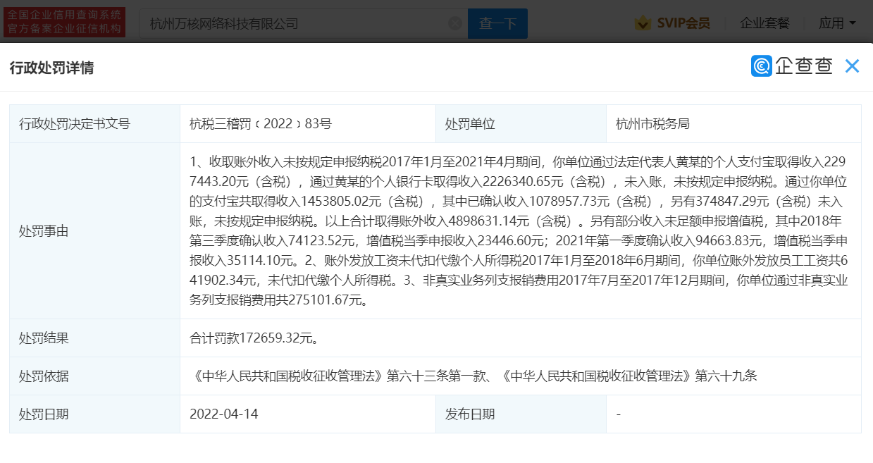873x463 pixels.
Task: Click the 全国企业信用查询系统 red badge
Action: [x=64, y=22]
